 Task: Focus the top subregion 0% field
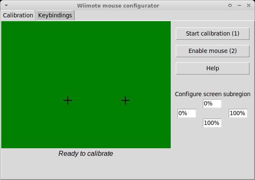(212, 104)
